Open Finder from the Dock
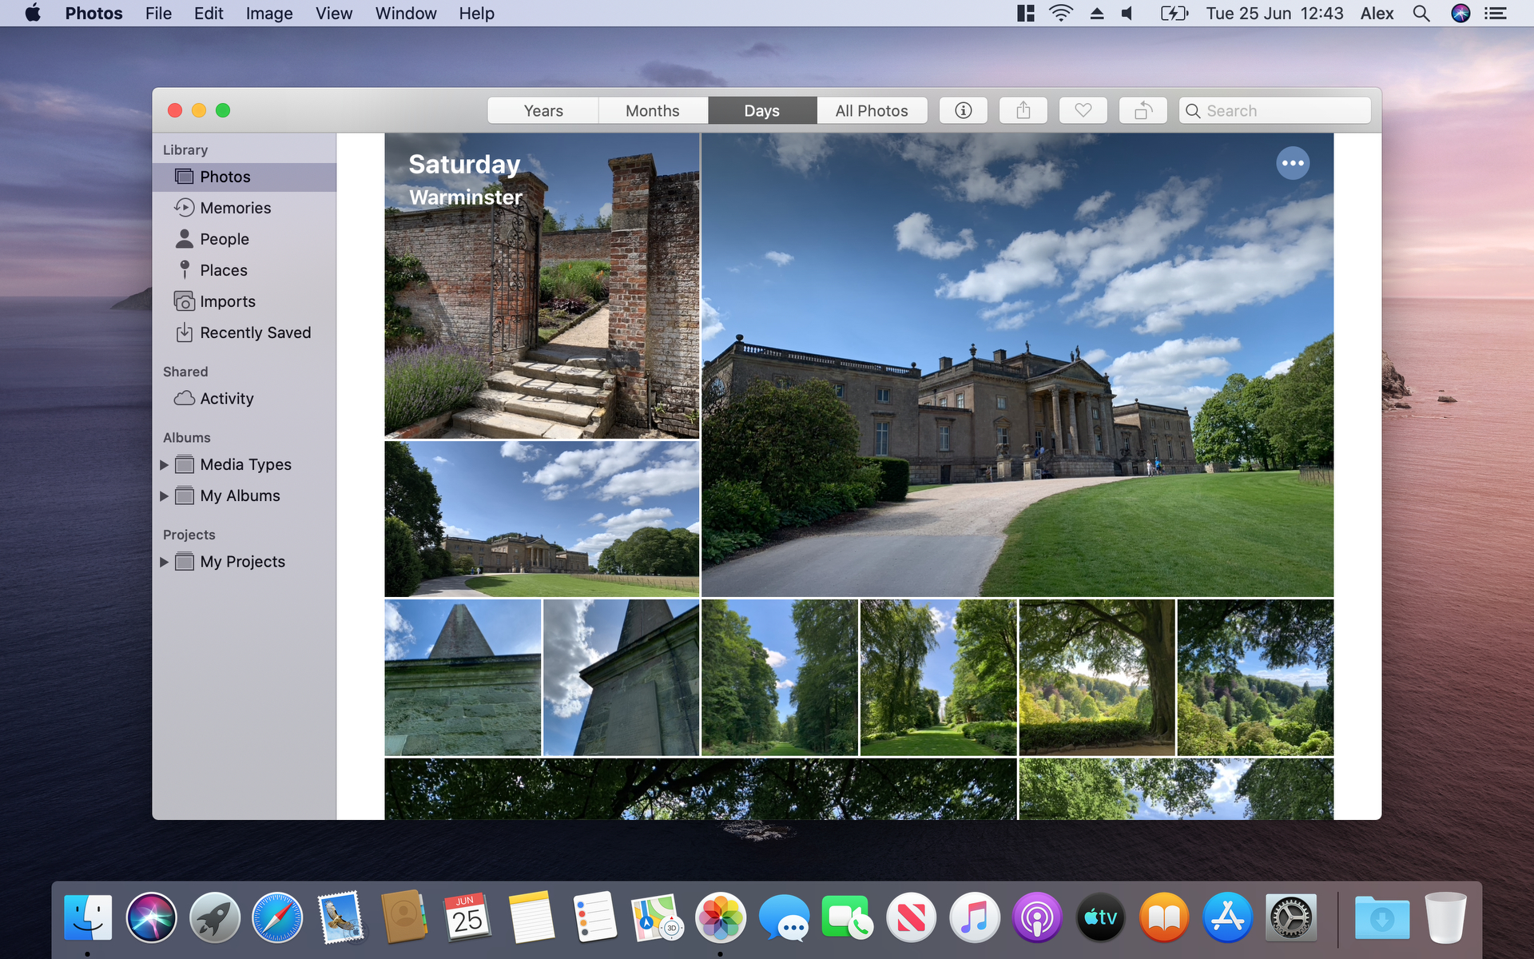The image size is (1534, 959). [x=88, y=917]
